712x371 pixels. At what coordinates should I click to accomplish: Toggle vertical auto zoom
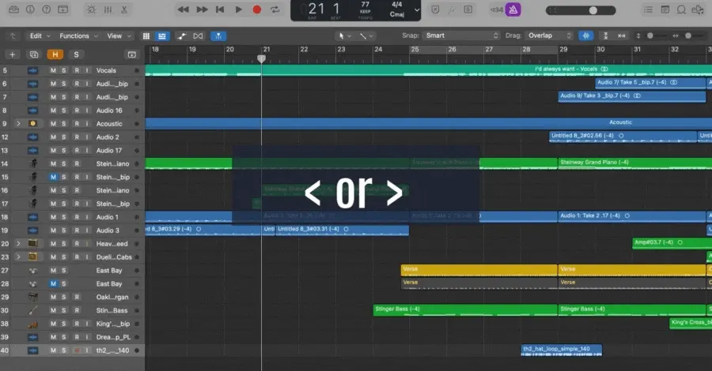coord(605,36)
